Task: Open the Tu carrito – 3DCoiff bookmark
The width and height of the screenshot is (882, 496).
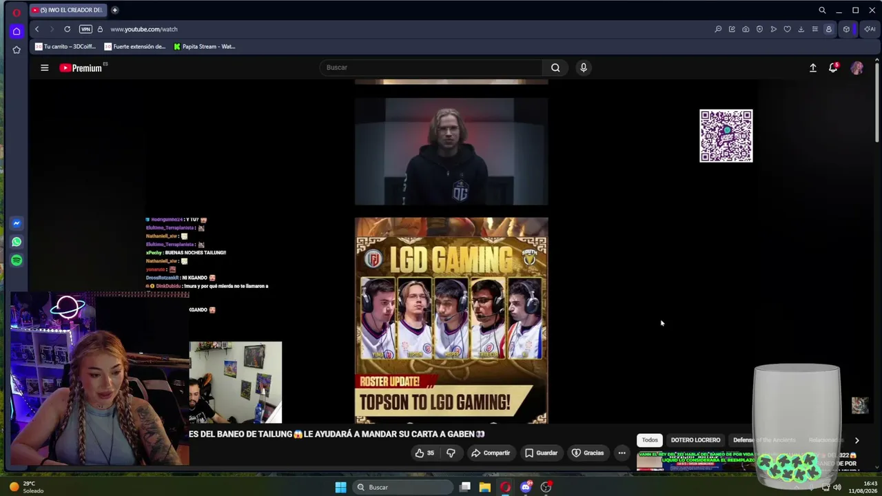Action: (65, 47)
